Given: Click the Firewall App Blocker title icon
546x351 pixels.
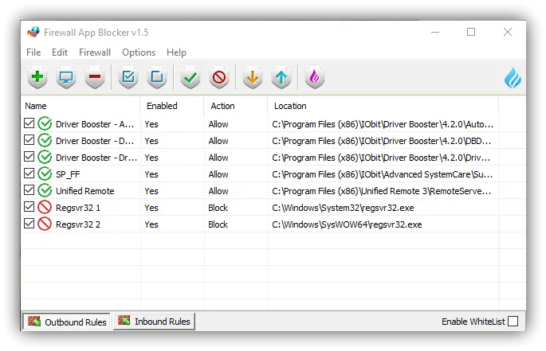Looking at the screenshot, I should click(x=33, y=33).
